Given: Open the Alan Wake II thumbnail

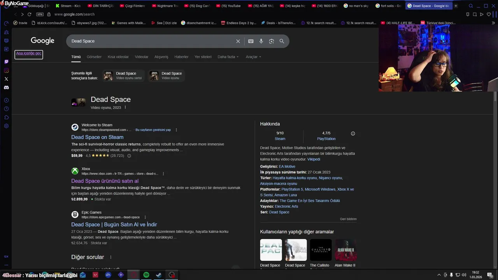Looking at the screenshot, I should click(x=345, y=250).
